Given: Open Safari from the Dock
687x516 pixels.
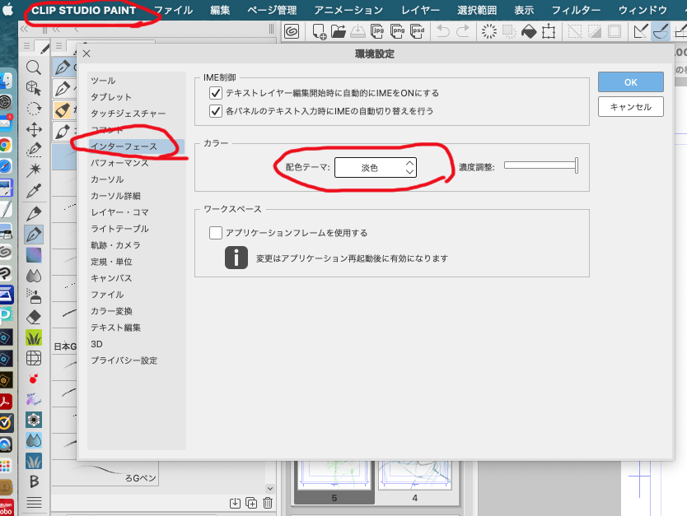Looking at the screenshot, I should point(5,166).
